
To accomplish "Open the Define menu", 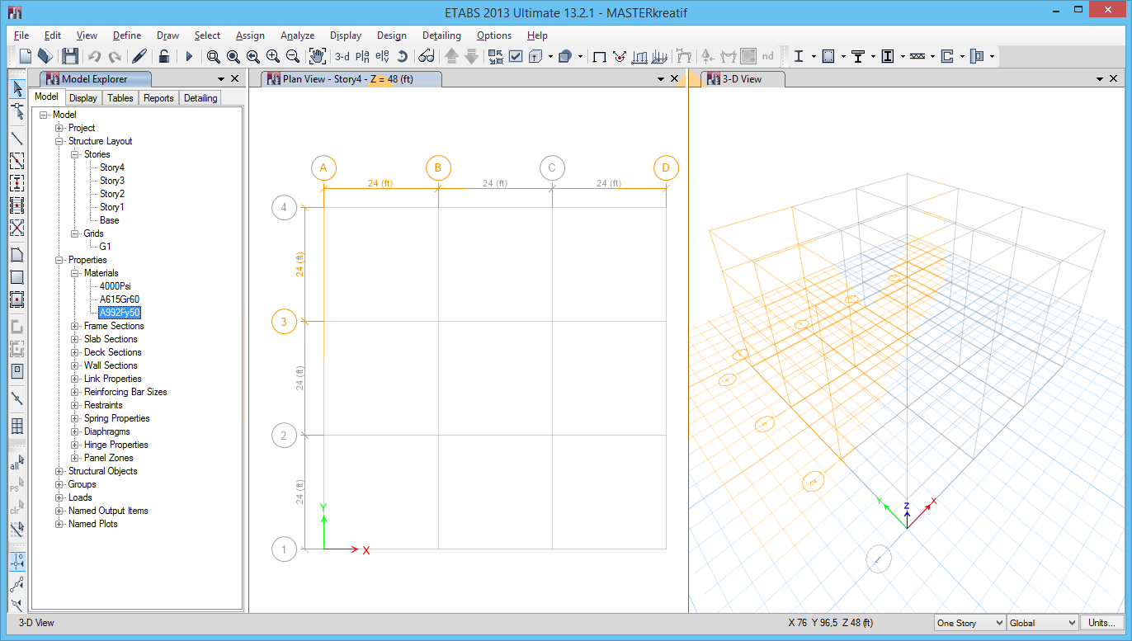I will tap(127, 35).
